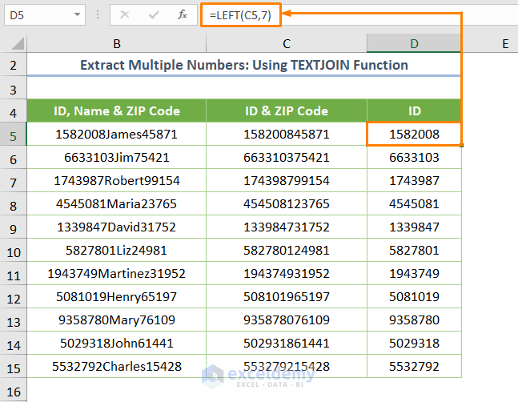The image size is (518, 402).
Task: Click the Cancel (X) icon in formula bar
Action: 126,14
